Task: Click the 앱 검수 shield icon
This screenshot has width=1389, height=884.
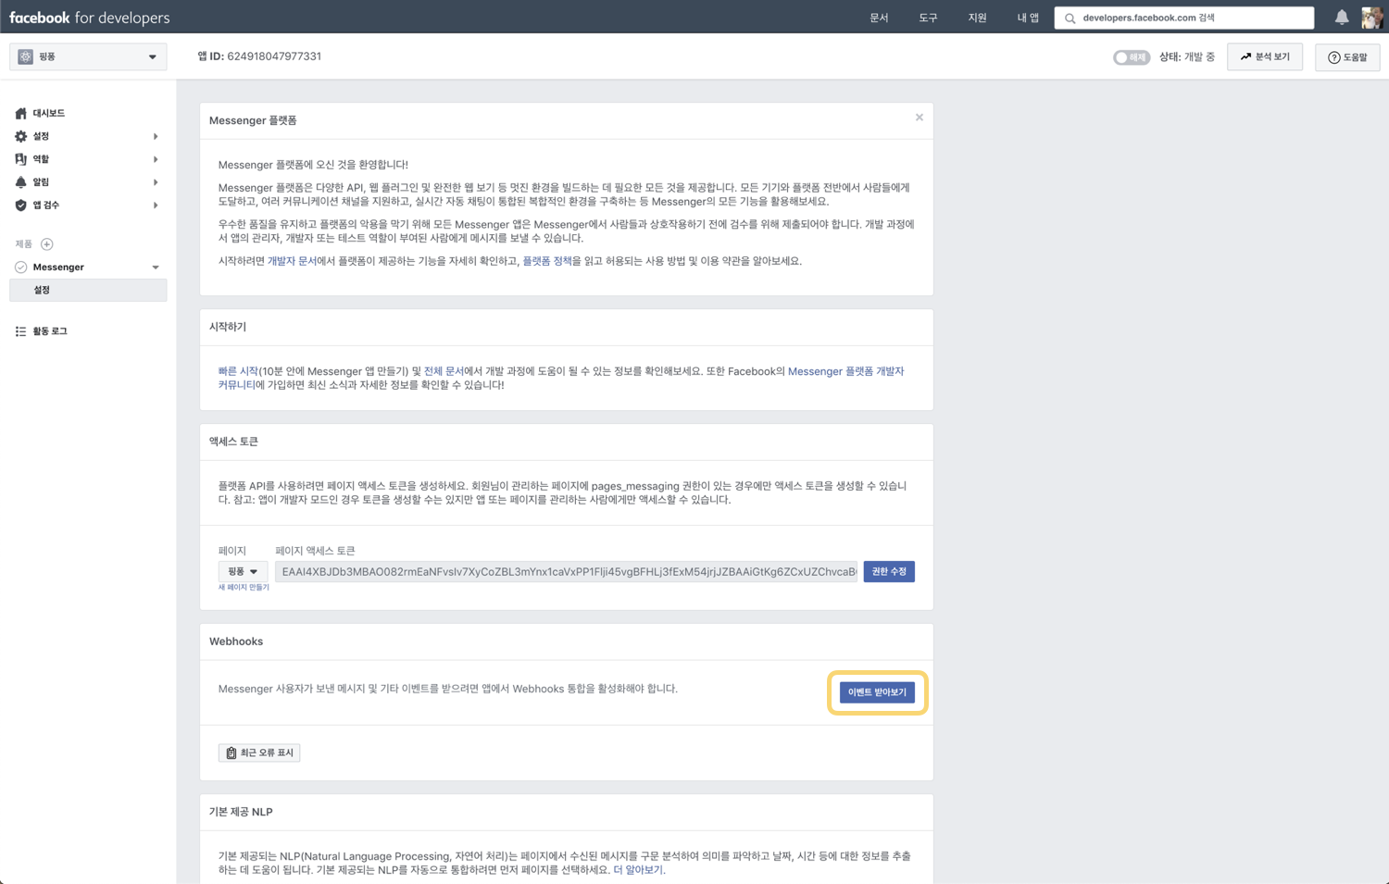Action: point(20,205)
